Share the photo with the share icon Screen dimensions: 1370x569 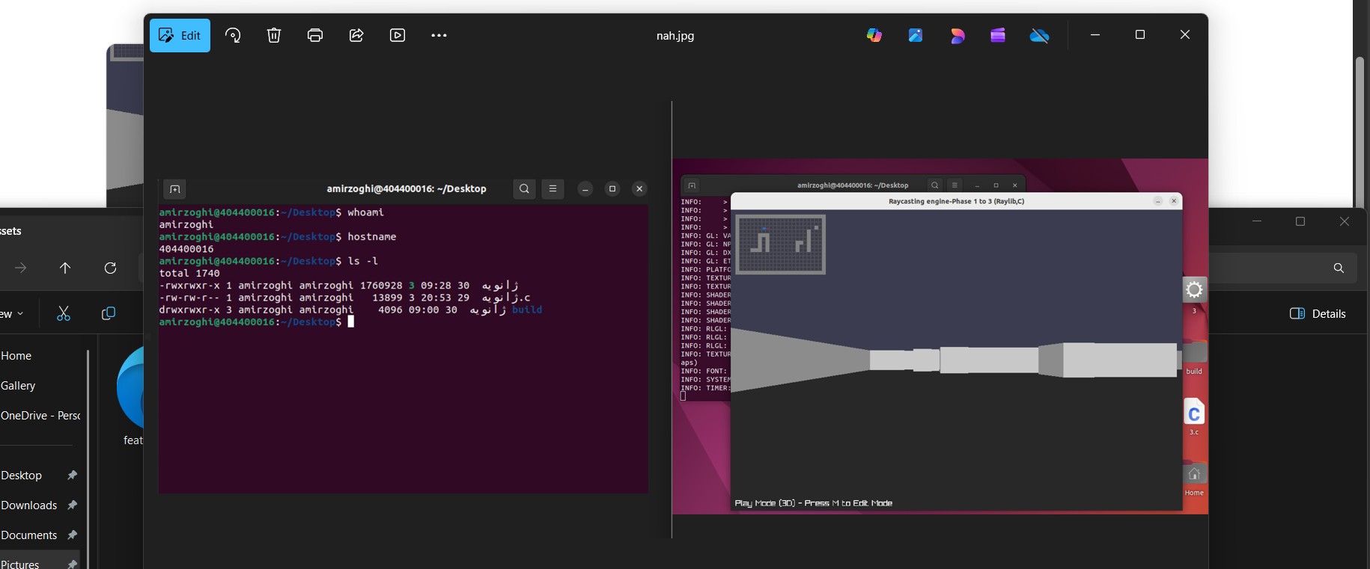point(356,35)
